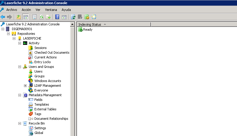The height and width of the screenshot is (136, 237).
Task: Select the DIGEMA00931 tree label
Action: (x=22, y=29)
